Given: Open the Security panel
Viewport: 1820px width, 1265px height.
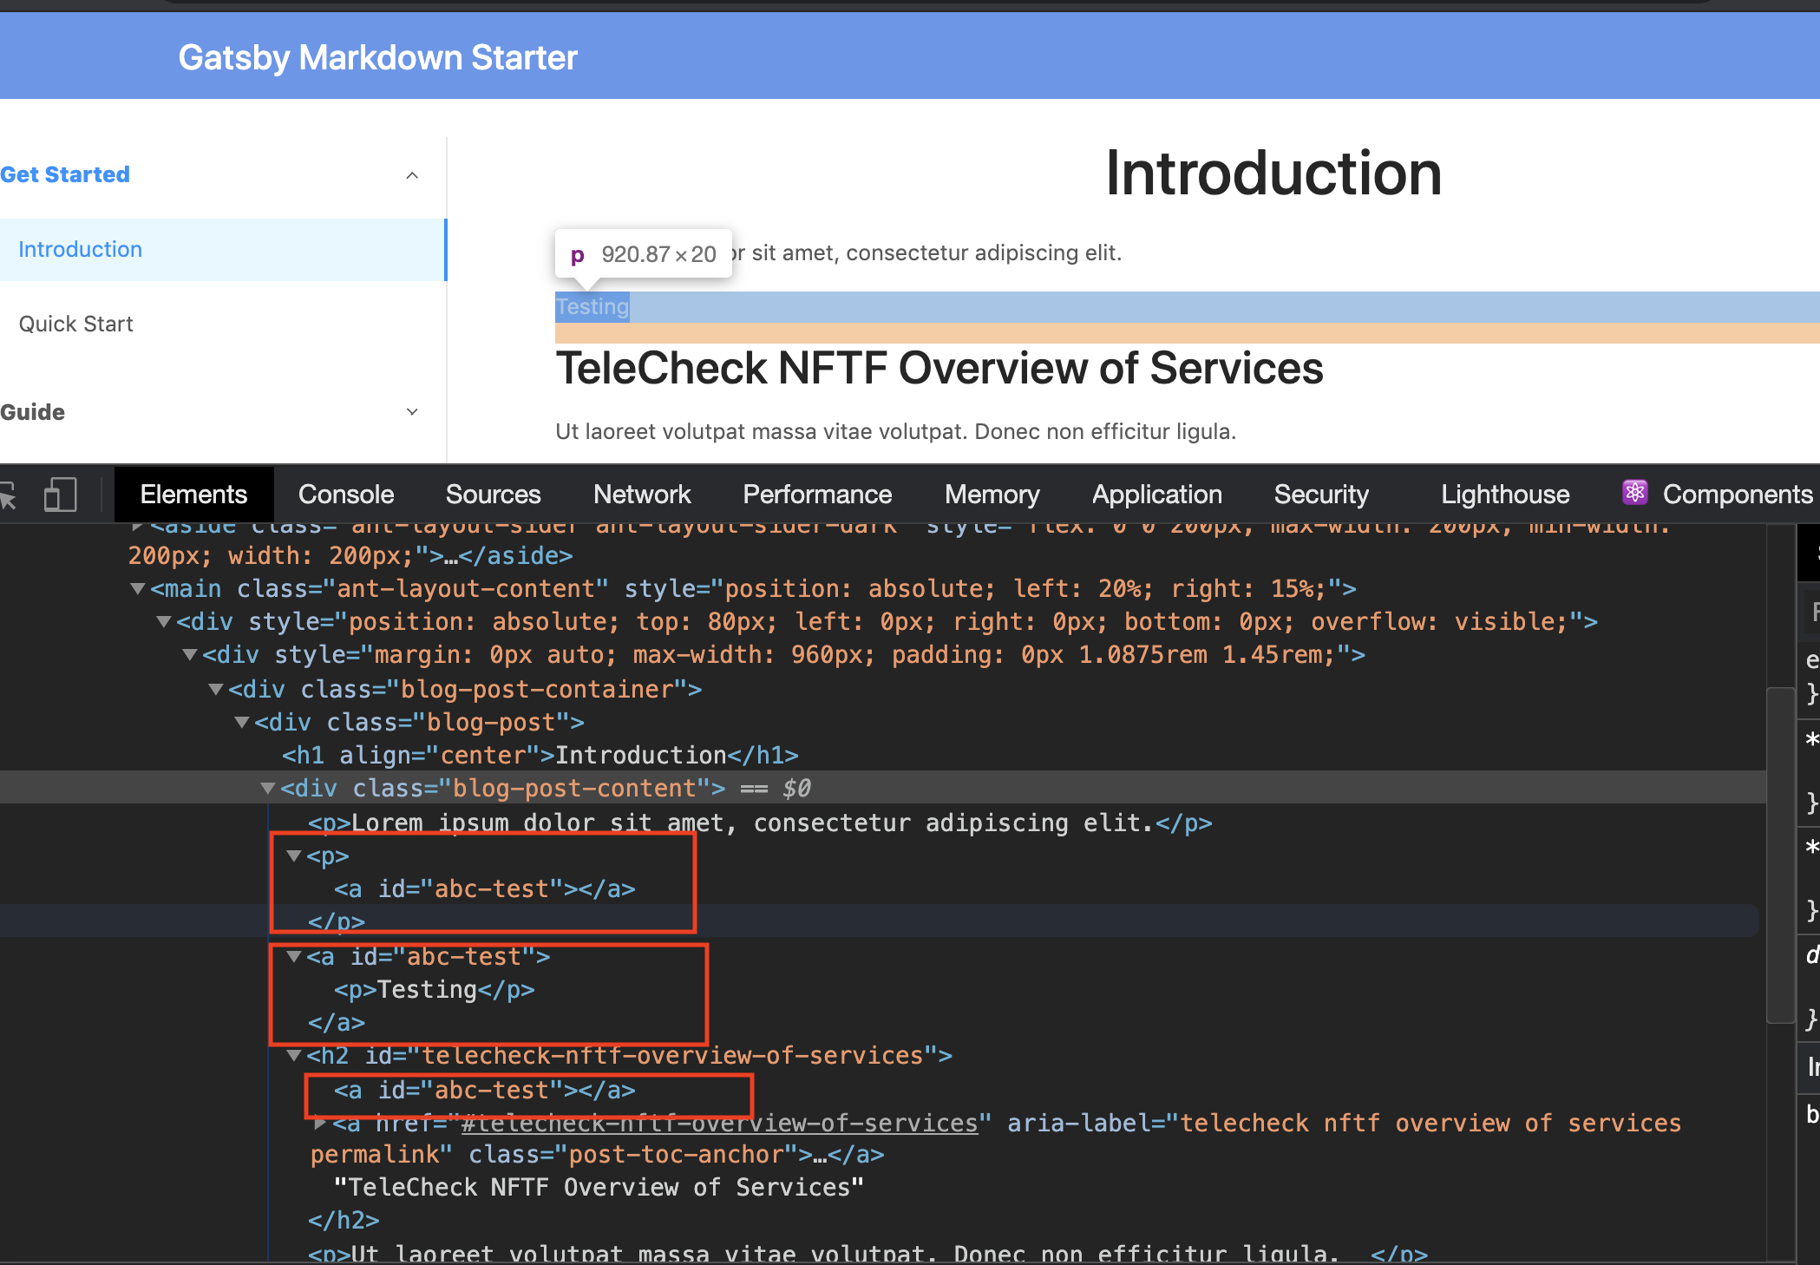Looking at the screenshot, I should click(x=1321, y=495).
